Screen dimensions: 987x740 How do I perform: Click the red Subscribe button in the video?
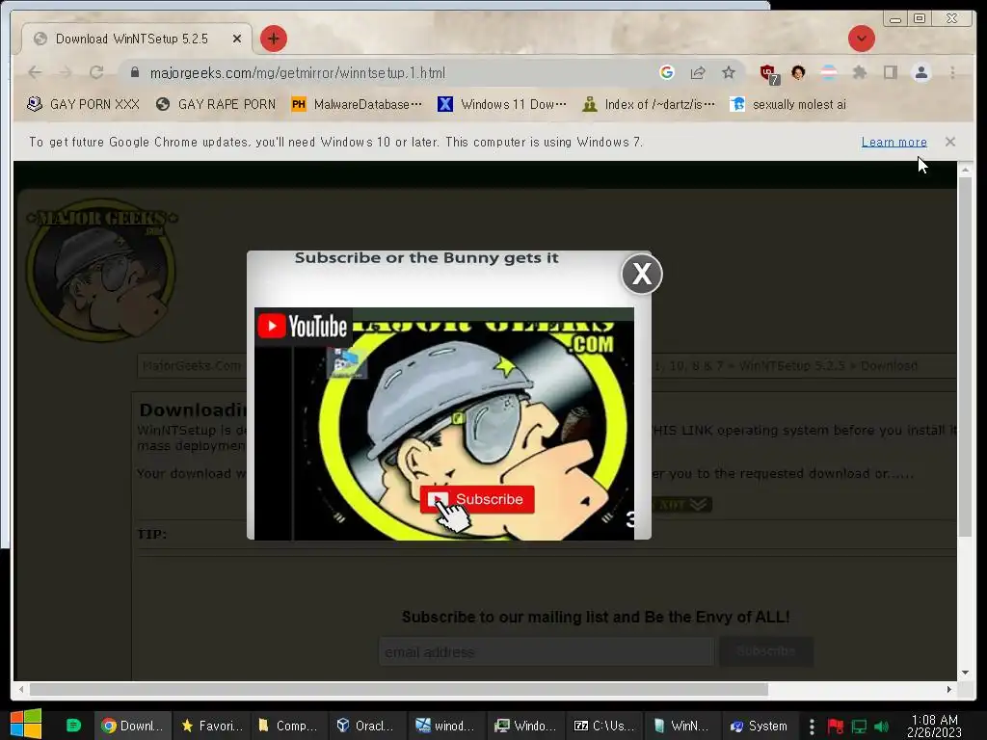coord(477,499)
